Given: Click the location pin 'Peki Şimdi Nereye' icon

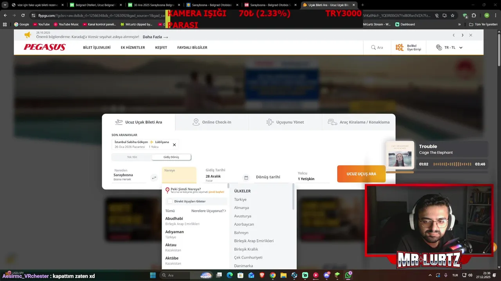Looking at the screenshot, I should (x=168, y=190).
